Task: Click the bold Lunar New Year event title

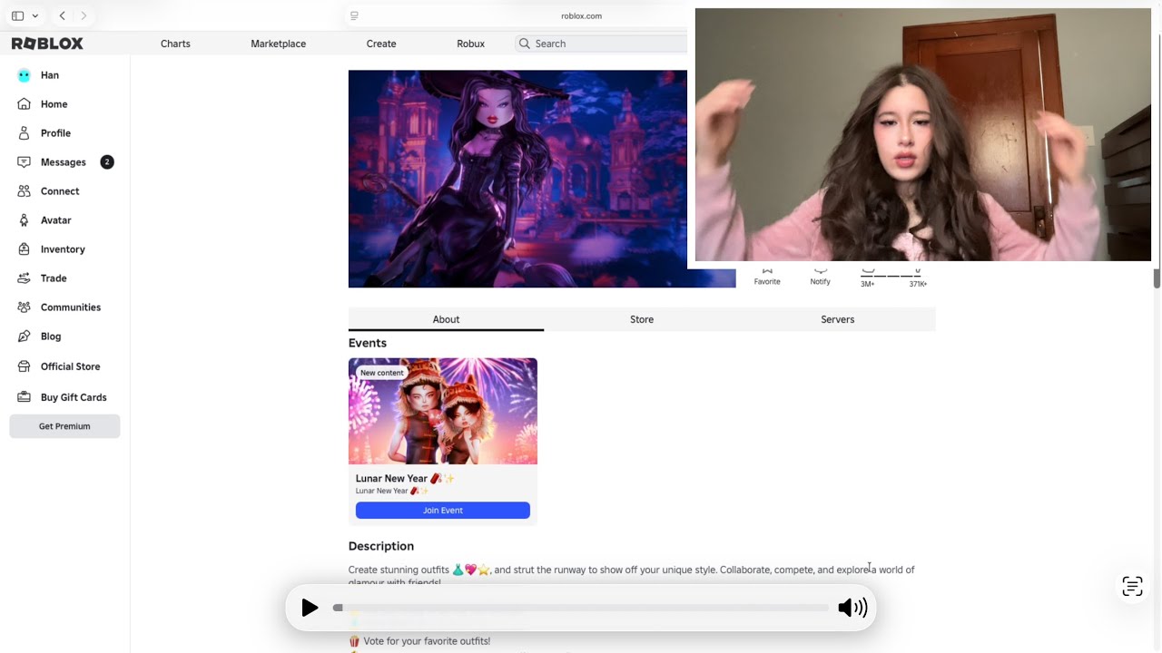Action: click(405, 478)
